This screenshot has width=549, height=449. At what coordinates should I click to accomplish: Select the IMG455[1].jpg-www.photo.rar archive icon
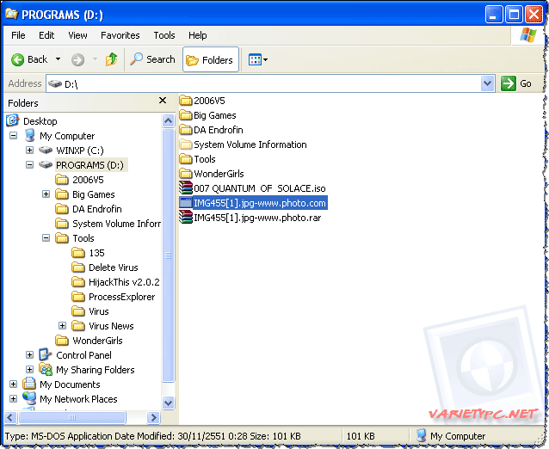tap(186, 218)
